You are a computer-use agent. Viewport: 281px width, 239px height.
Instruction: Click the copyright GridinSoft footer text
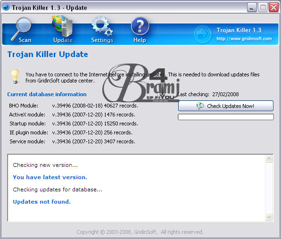tap(140, 232)
